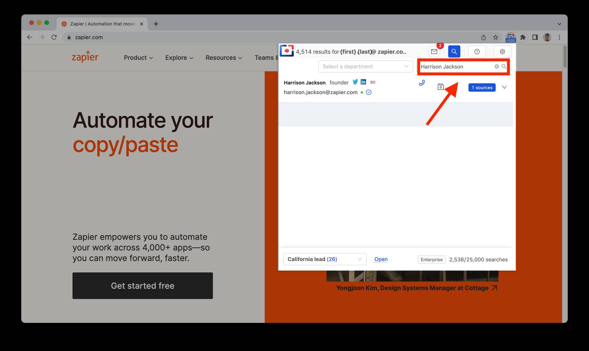Click the extension logo in popup header
589x351 pixels.
pyautogui.click(x=287, y=51)
